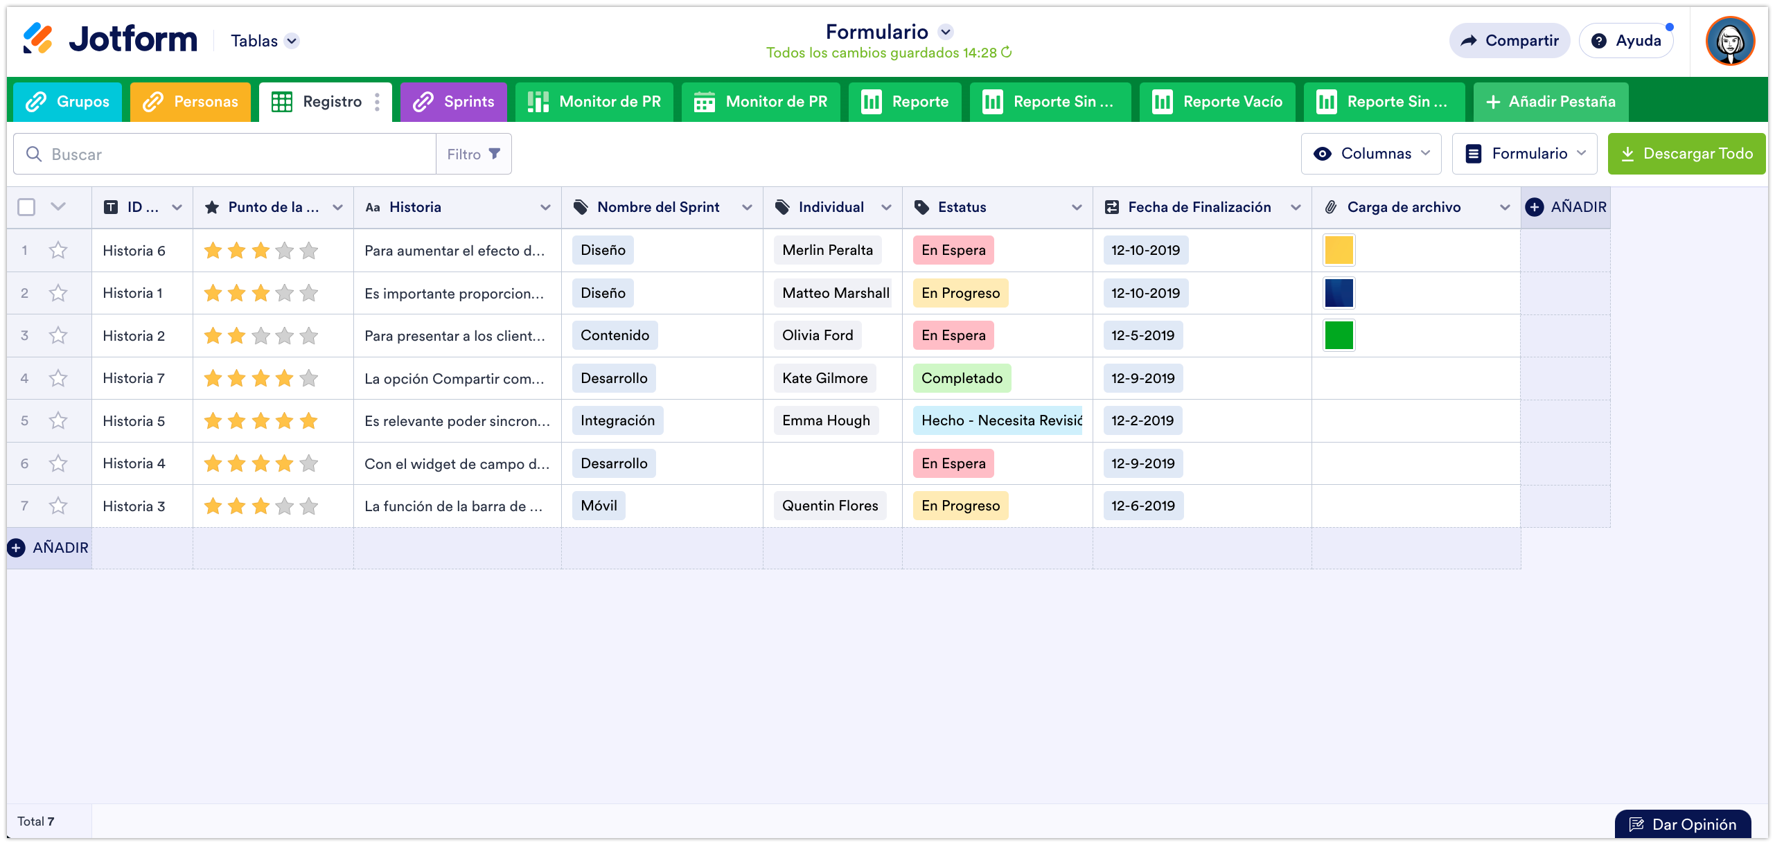The height and width of the screenshot is (845, 1775).
Task: Open the Columnas visibility dropdown
Action: (x=1370, y=154)
